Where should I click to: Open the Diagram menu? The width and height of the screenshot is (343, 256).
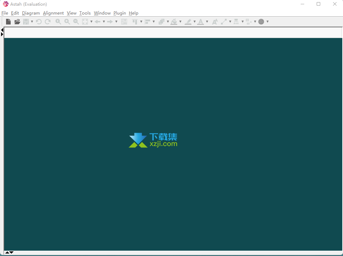click(31, 13)
